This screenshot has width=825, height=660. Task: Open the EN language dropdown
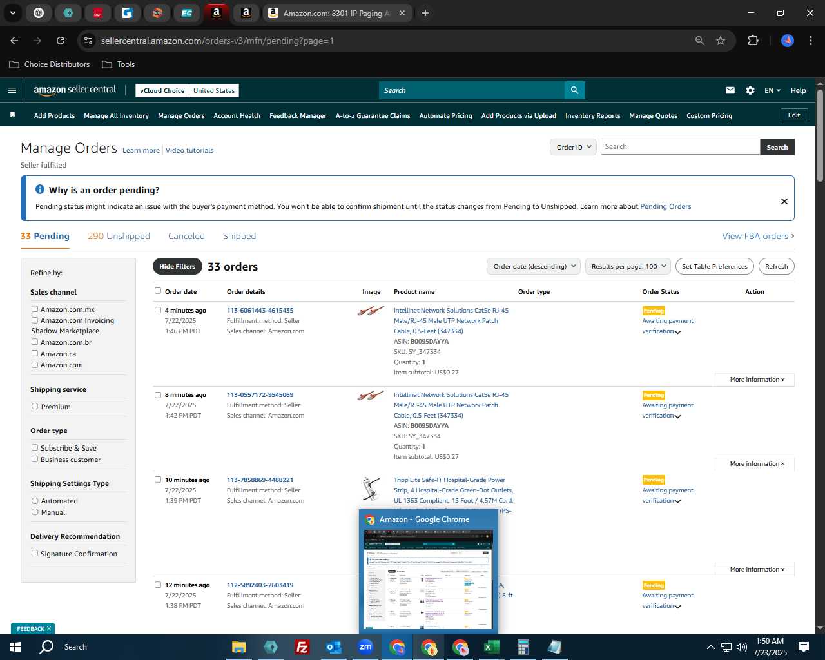(x=772, y=90)
